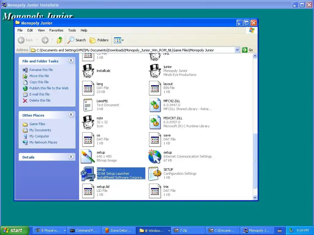Select the setup.lid file icon
This screenshot has height=235, width=314.
tap(88, 191)
